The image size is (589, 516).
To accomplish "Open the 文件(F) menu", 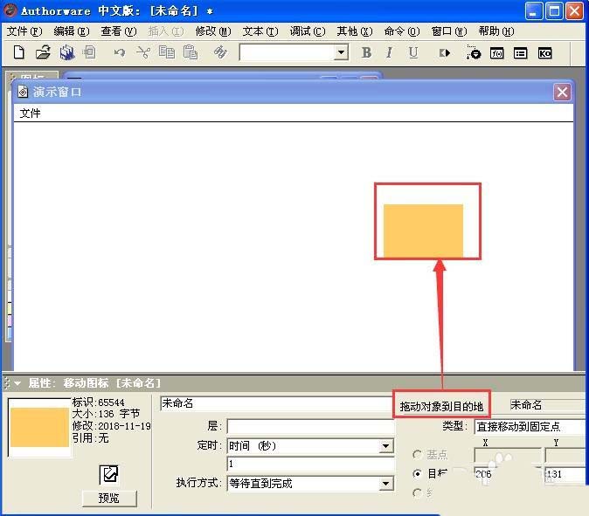I will tap(24, 31).
